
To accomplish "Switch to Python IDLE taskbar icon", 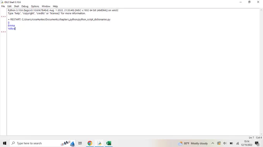I will pos(99,143).
